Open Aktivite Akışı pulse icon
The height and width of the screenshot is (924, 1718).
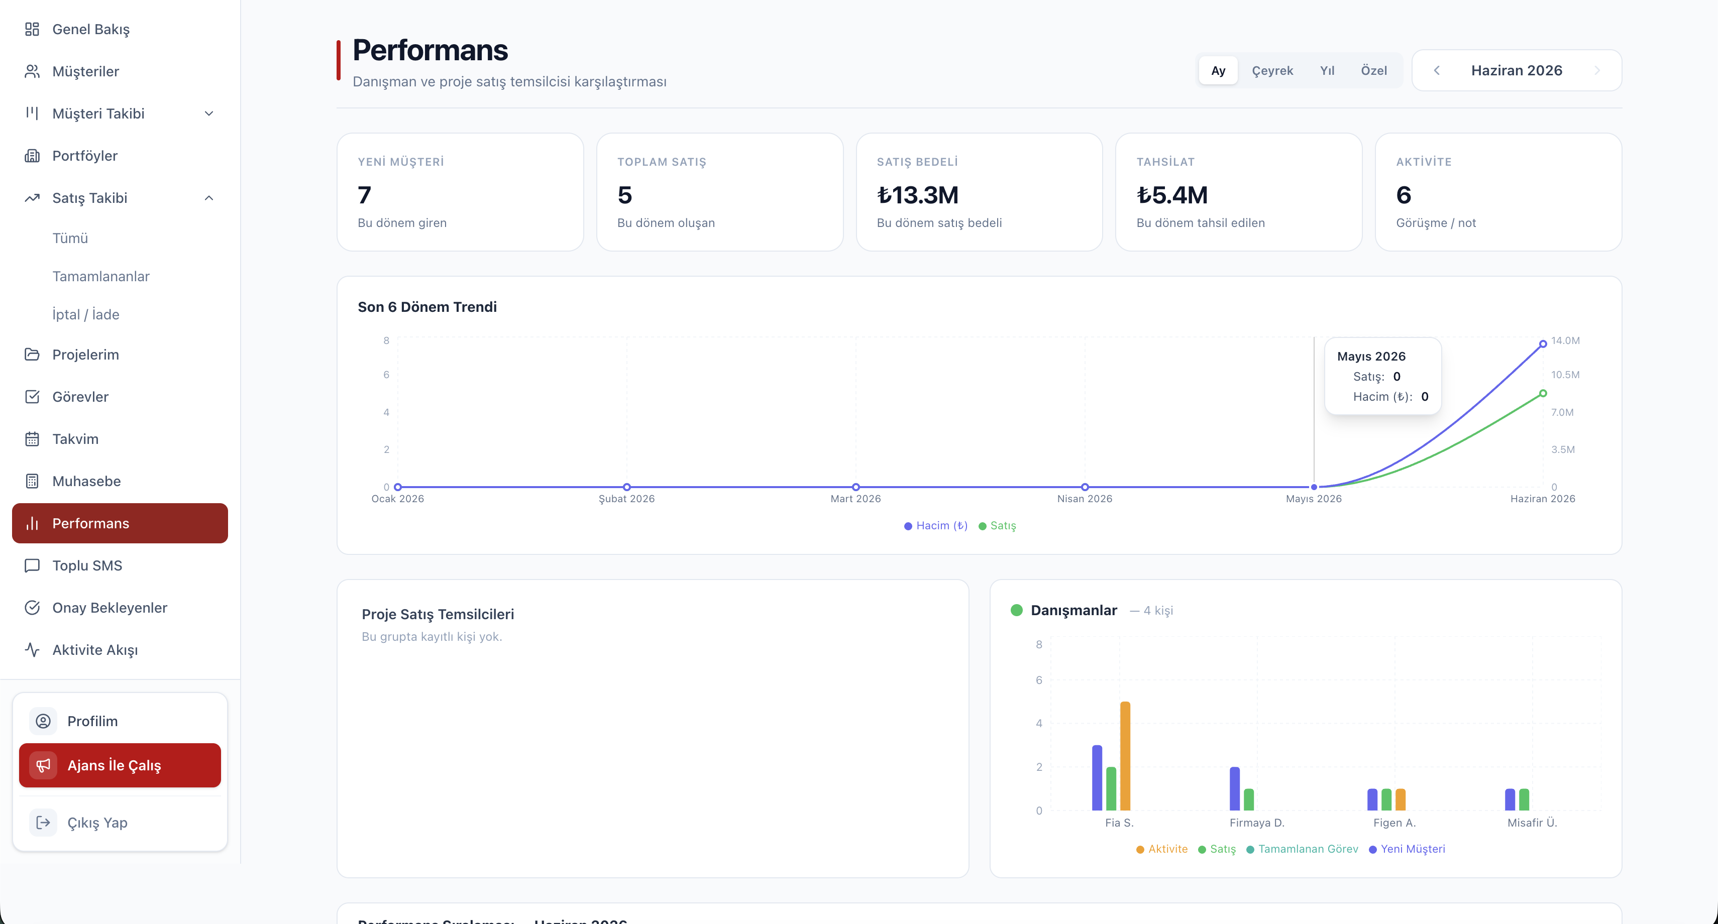pyautogui.click(x=32, y=649)
